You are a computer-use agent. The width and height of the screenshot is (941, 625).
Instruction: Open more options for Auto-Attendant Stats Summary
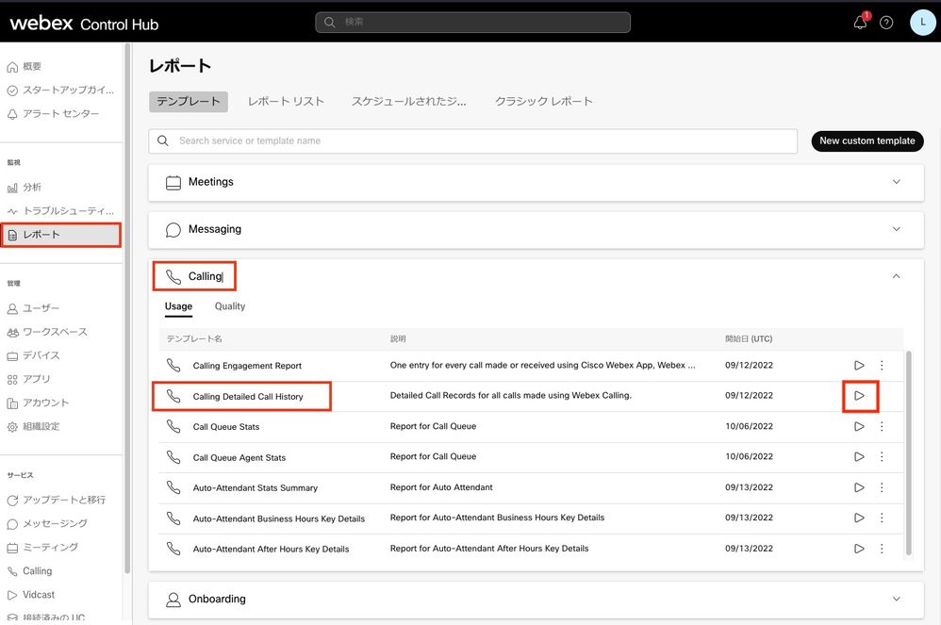tap(882, 487)
